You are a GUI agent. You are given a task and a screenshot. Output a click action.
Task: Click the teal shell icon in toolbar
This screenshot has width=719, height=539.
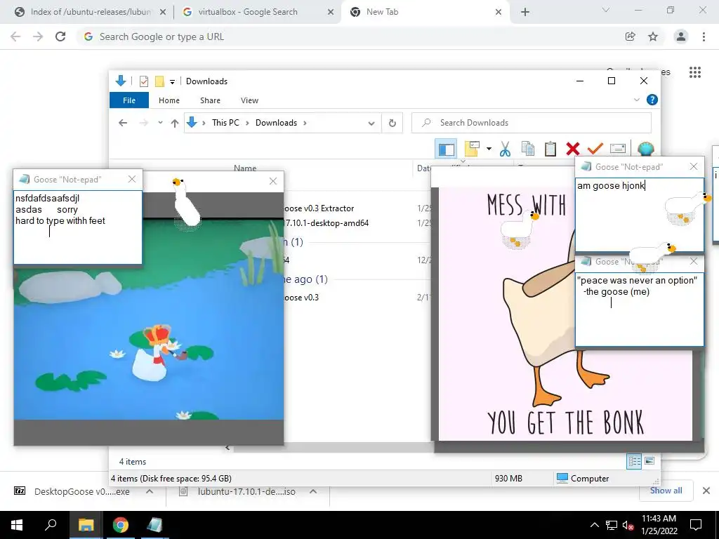(x=646, y=149)
